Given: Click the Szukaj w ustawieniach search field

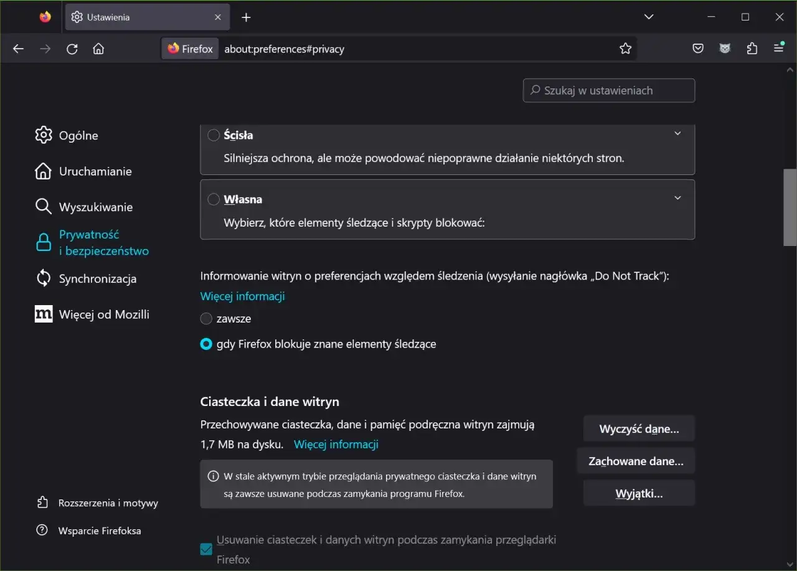Looking at the screenshot, I should [x=609, y=90].
